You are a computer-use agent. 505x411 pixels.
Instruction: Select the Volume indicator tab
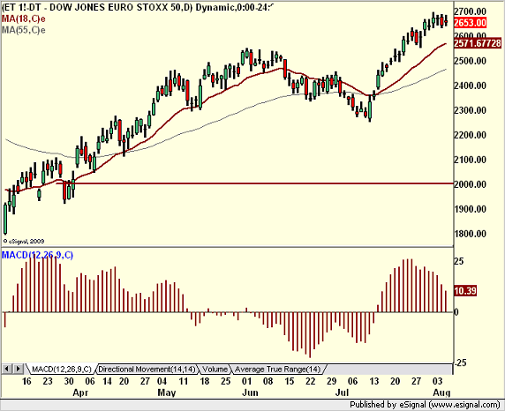(x=215, y=370)
